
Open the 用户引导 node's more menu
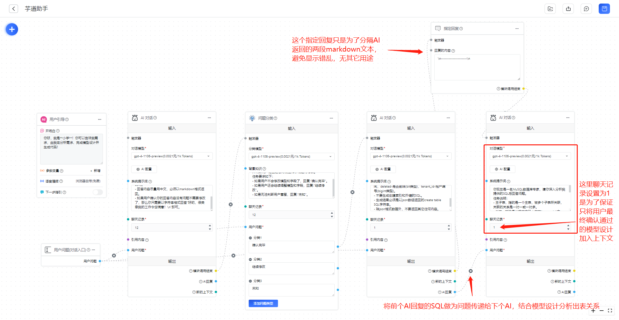tap(100, 119)
